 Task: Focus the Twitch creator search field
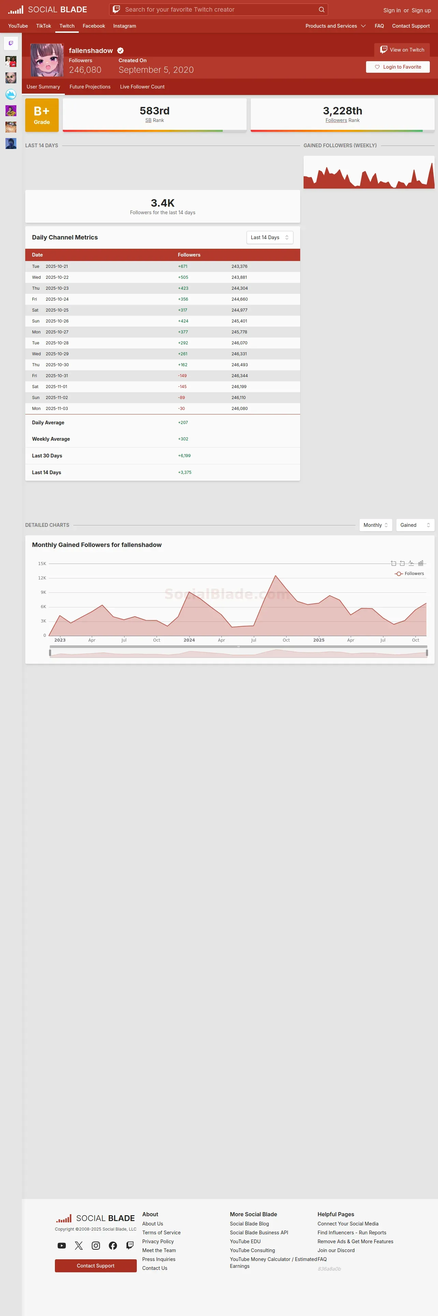219,9
